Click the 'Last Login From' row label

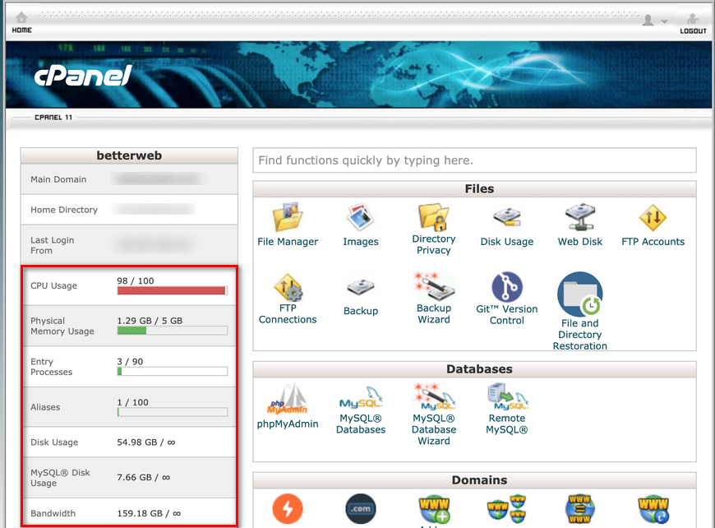pyautogui.click(x=52, y=245)
